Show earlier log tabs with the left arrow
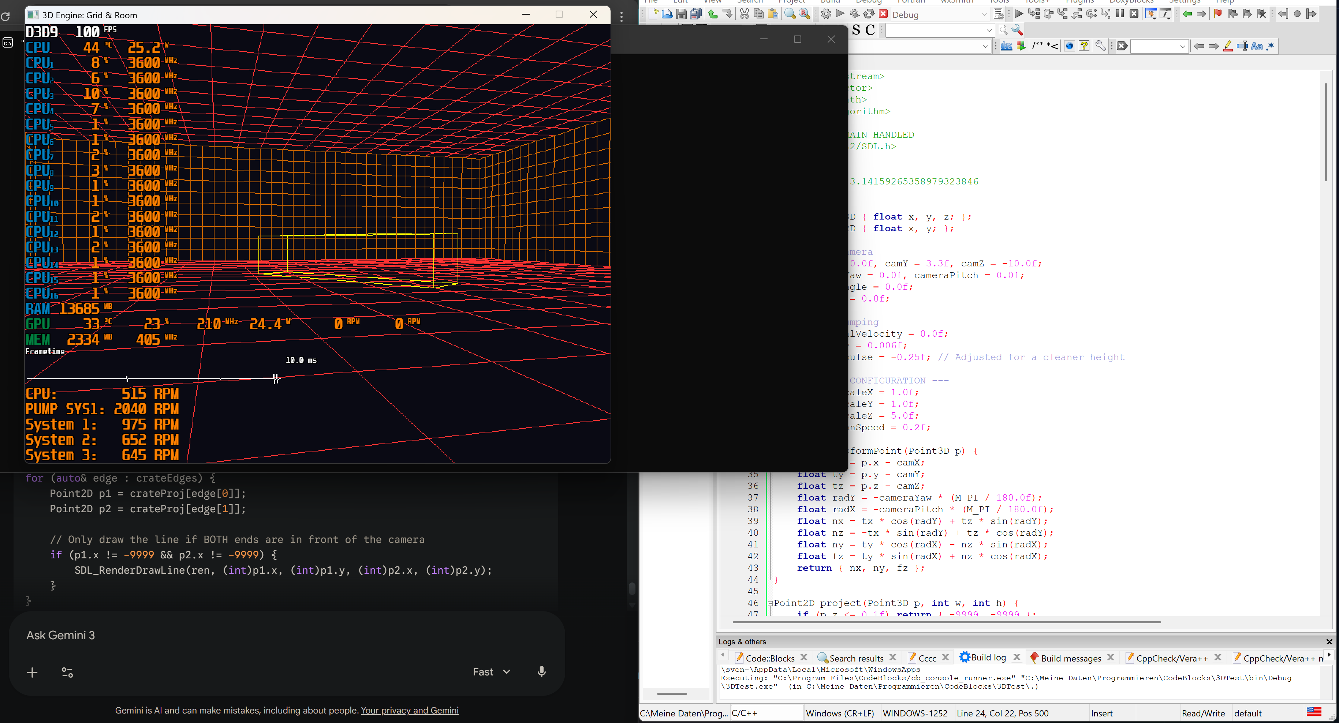The height and width of the screenshot is (723, 1339). click(723, 655)
